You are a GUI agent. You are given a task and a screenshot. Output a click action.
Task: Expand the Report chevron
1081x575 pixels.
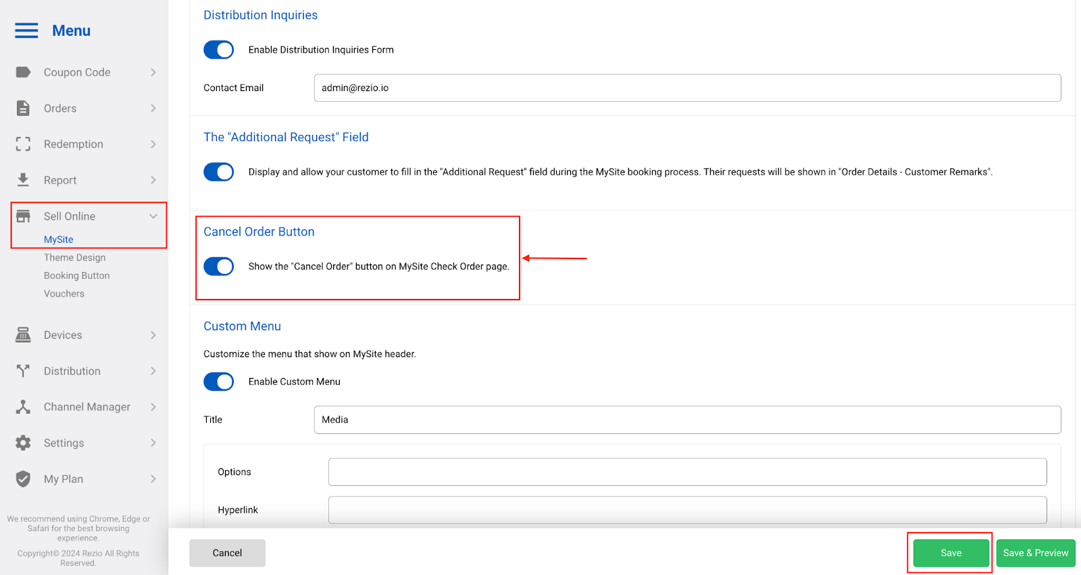pos(153,180)
